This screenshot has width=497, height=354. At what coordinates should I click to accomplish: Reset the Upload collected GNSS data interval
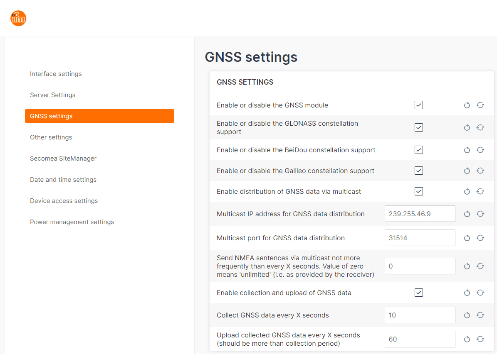coord(467,339)
